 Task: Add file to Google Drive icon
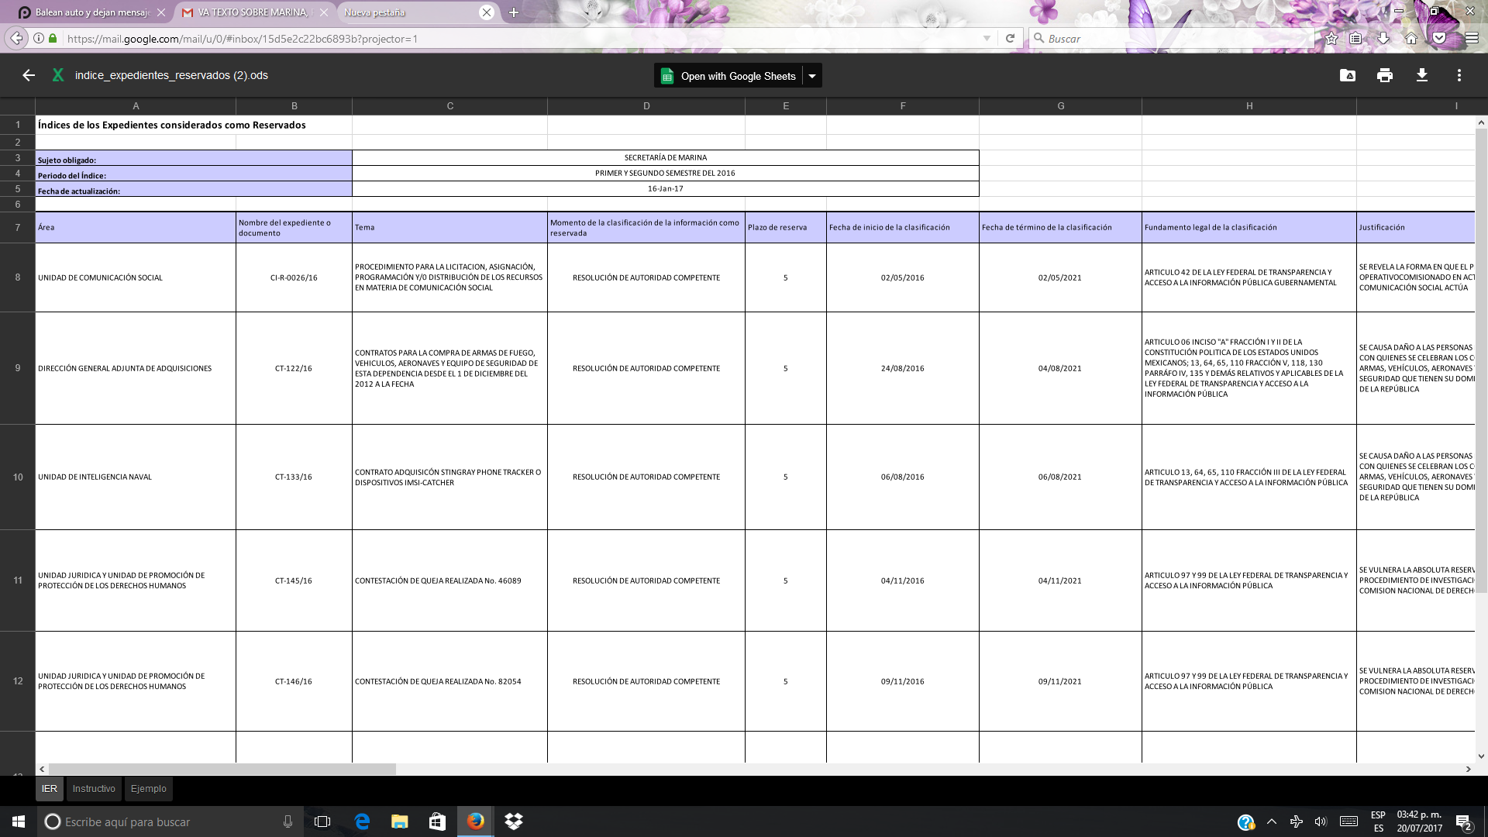click(x=1348, y=75)
